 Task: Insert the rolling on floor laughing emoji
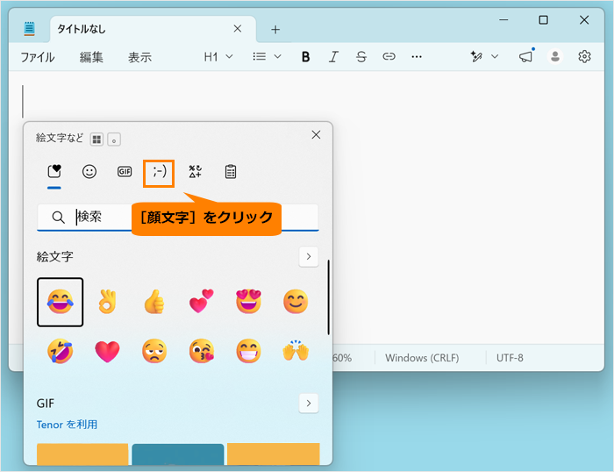point(60,351)
